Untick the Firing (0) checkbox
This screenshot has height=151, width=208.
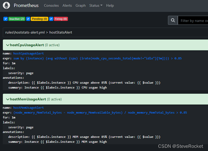51,19
